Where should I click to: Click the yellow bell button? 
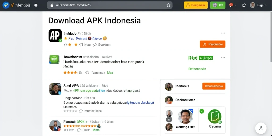pyautogui.click(x=196, y=5)
